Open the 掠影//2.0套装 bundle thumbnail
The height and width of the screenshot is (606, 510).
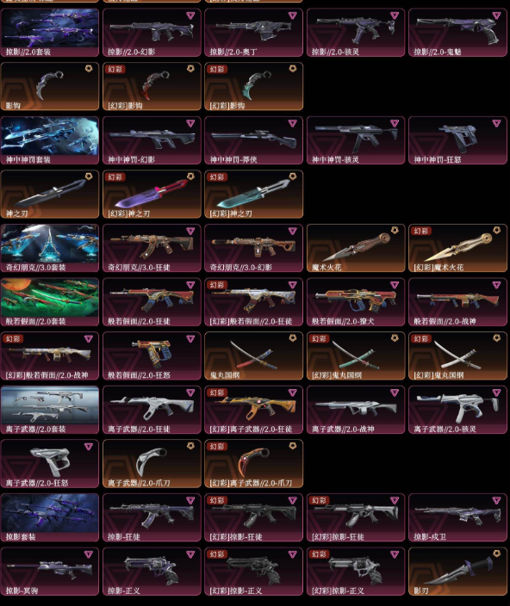click(x=50, y=33)
